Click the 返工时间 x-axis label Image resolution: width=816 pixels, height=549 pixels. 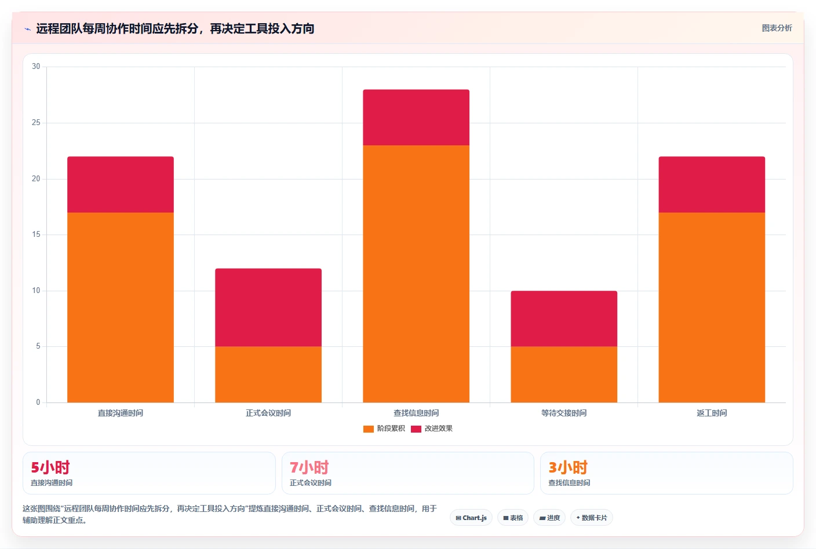tap(712, 413)
